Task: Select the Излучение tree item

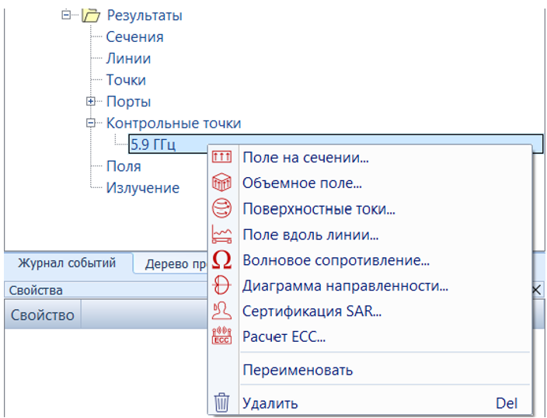Action: [x=142, y=188]
